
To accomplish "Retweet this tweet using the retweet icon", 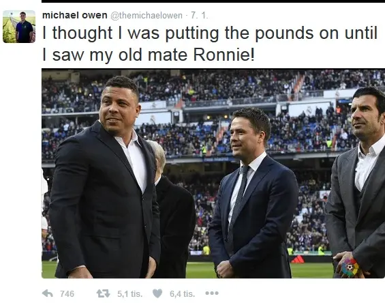I will (x=103, y=293).
